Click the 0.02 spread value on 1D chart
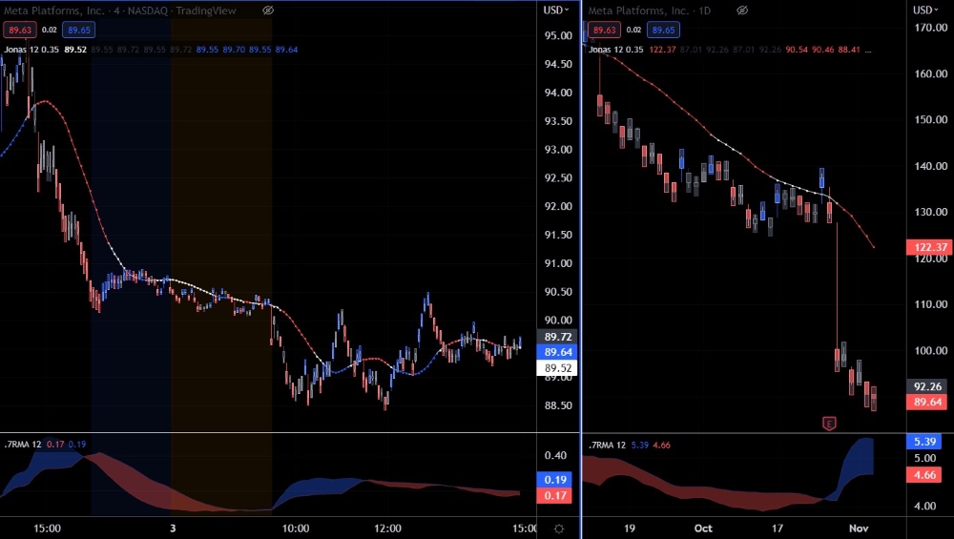 (633, 30)
